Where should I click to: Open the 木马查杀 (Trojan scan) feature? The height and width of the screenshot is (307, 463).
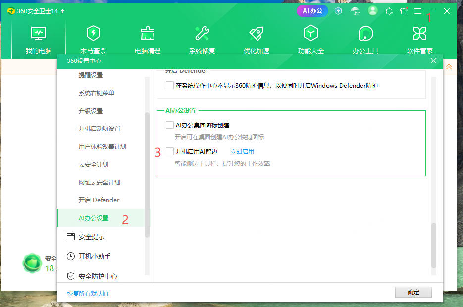coord(93,39)
